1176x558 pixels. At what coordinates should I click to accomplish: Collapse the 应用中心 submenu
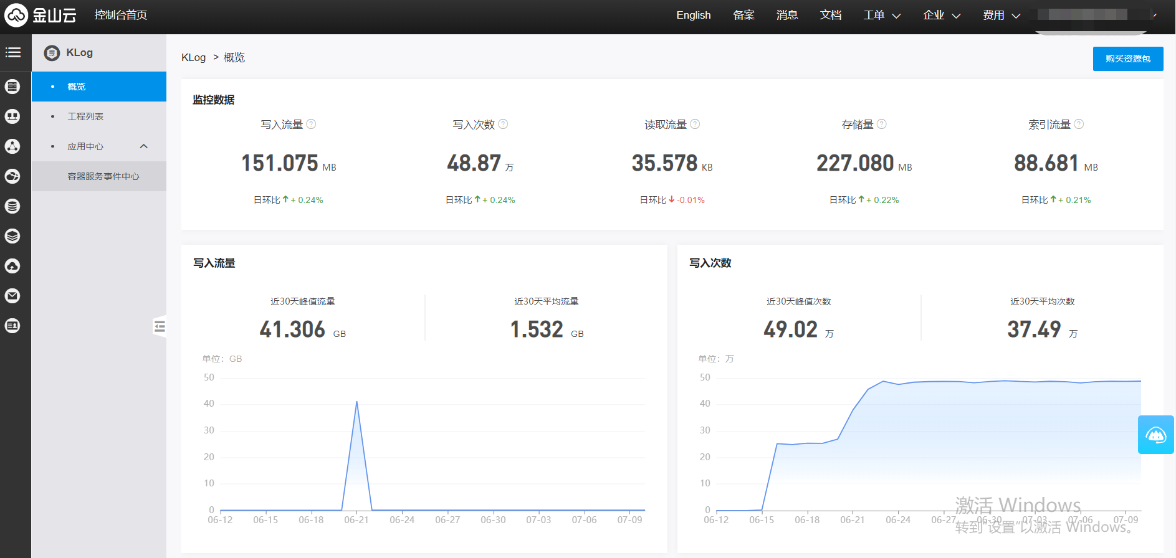[144, 146]
